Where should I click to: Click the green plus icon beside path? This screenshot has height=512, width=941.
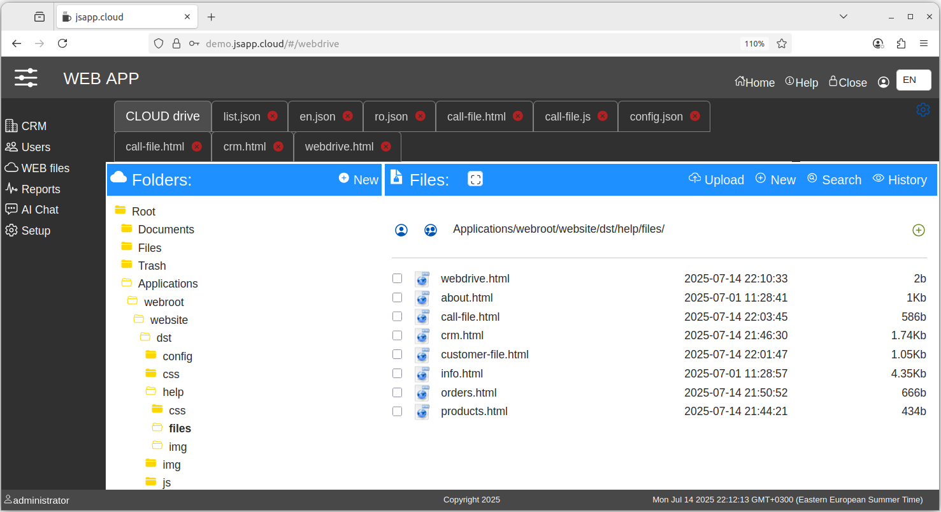point(919,230)
